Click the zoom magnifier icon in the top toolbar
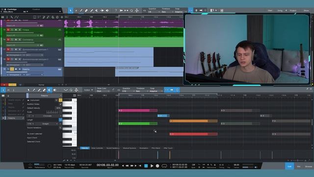Screen dimensions: 314x177 coord(131,10)
